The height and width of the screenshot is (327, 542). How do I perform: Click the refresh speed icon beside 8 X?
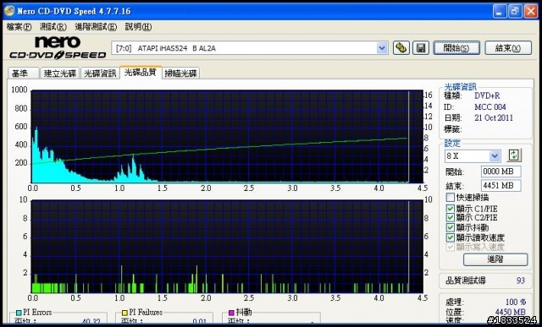(x=514, y=155)
